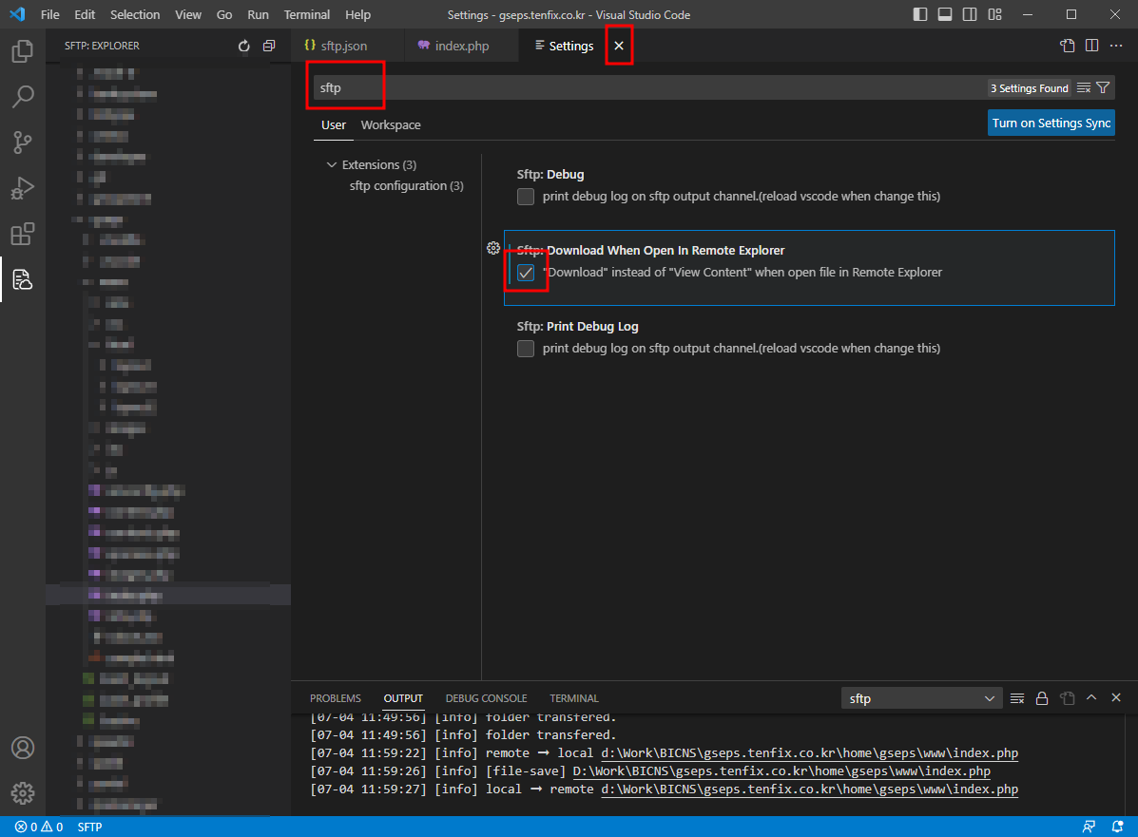The height and width of the screenshot is (837, 1138).
Task: Open the Search view in activity bar
Action: (23, 97)
